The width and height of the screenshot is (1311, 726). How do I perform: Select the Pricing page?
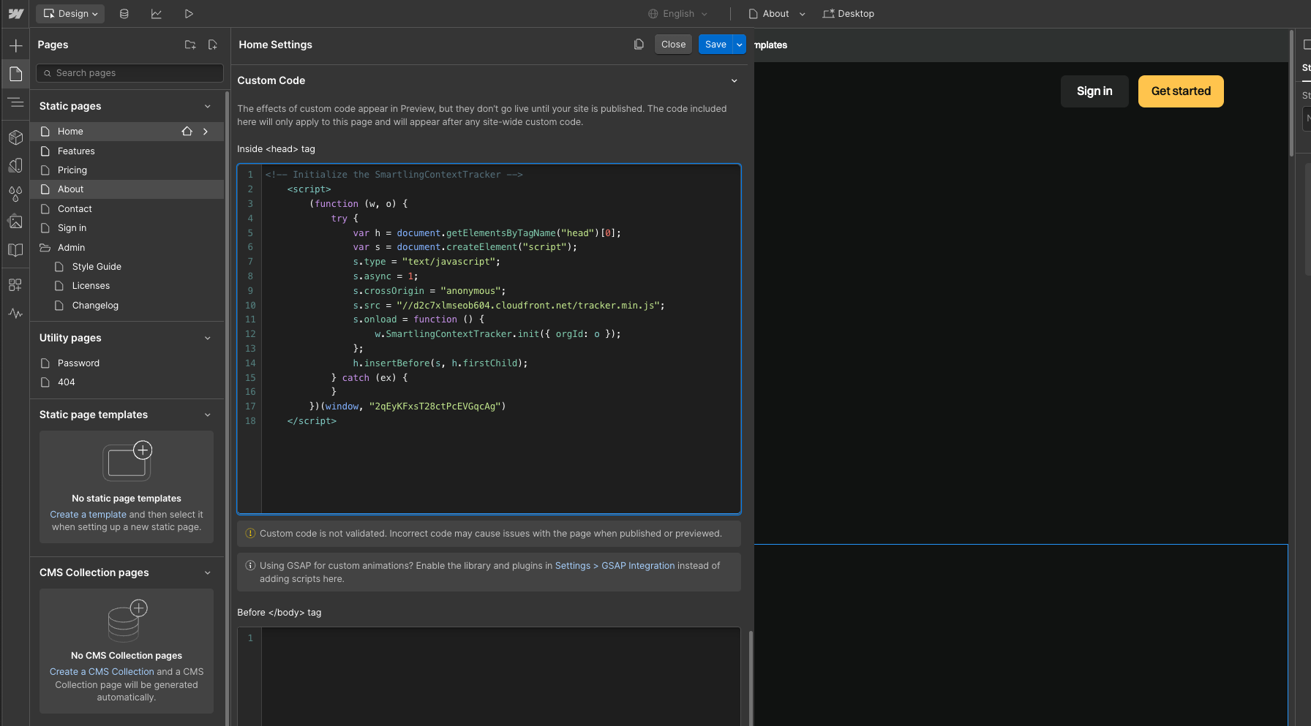(x=127, y=170)
